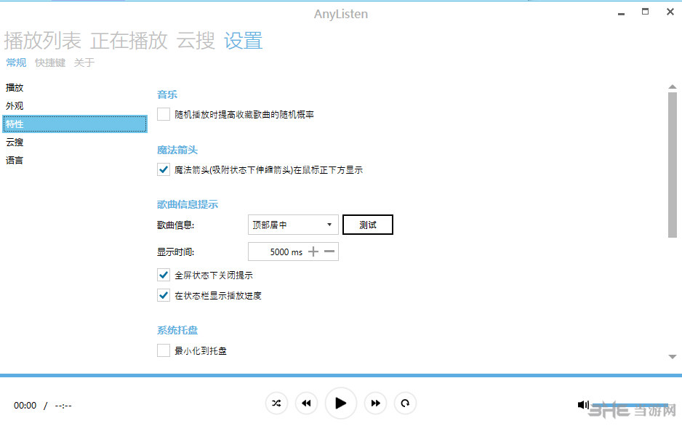Minimize the AnyListen window
682x426 pixels.
pyautogui.click(x=621, y=14)
